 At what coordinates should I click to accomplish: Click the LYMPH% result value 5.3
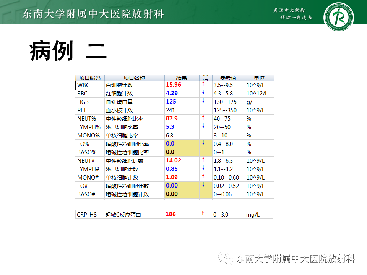click(x=170, y=127)
